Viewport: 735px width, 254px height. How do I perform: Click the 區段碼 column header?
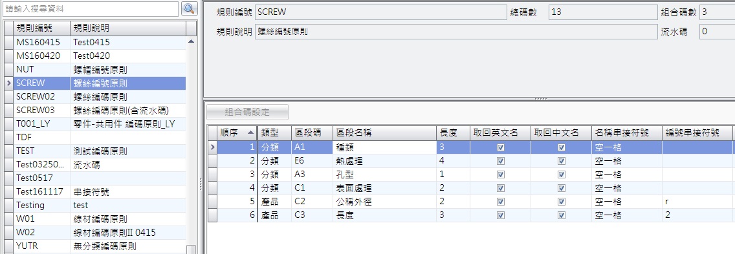pyautogui.click(x=312, y=132)
